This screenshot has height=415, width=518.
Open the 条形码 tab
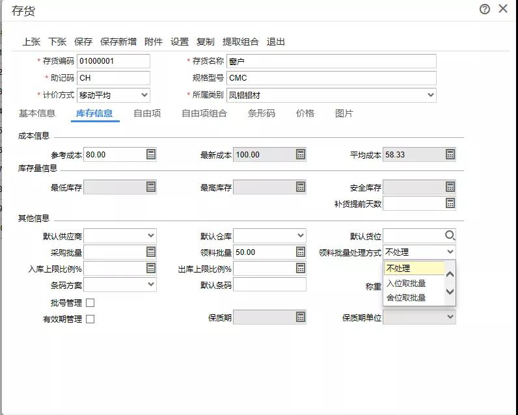pos(262,113)
